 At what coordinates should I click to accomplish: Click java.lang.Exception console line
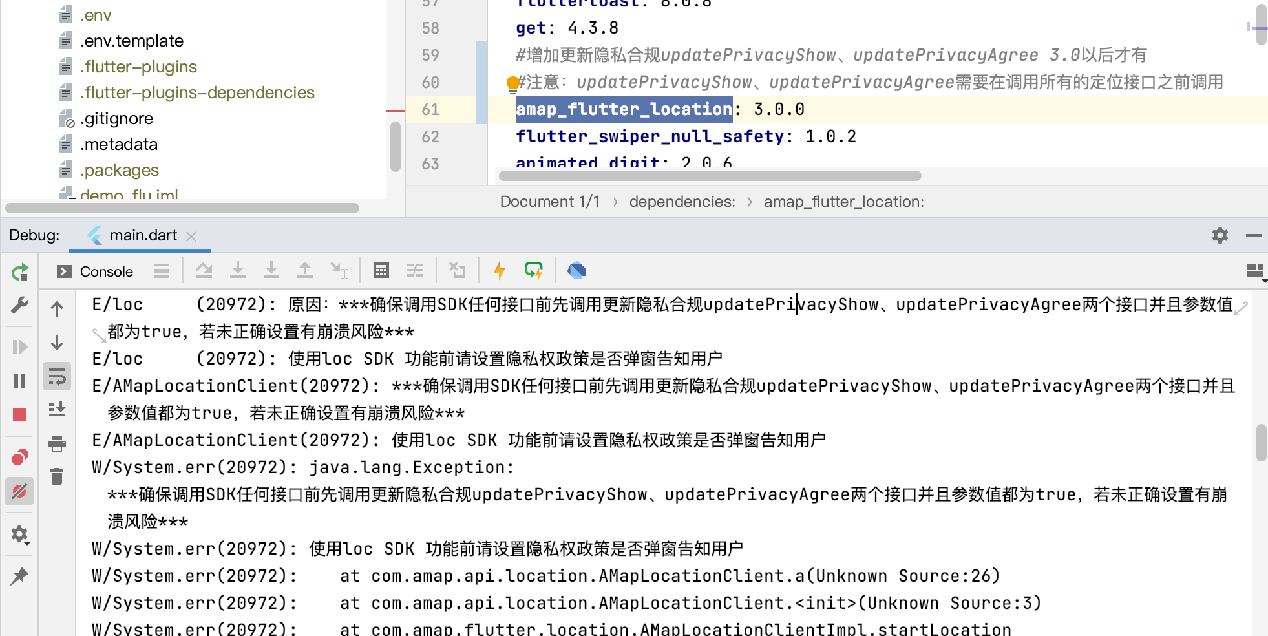coord(302,467)
